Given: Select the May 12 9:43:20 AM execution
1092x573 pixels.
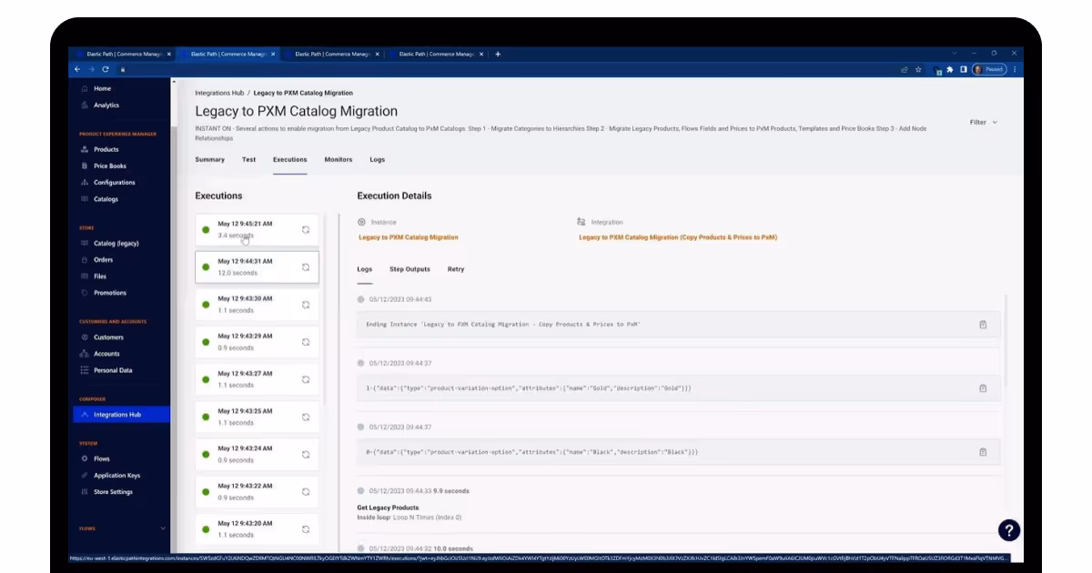Looking at the screenshot, I should pos(257,528).
